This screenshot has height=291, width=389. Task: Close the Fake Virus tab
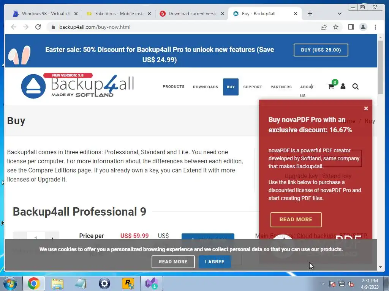tap(149, 14)
